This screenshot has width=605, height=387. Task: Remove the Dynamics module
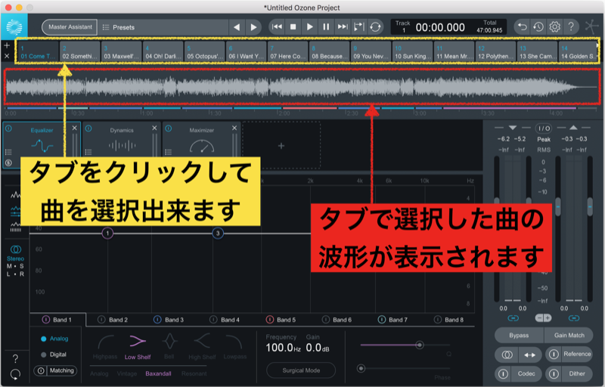(154, 128)
